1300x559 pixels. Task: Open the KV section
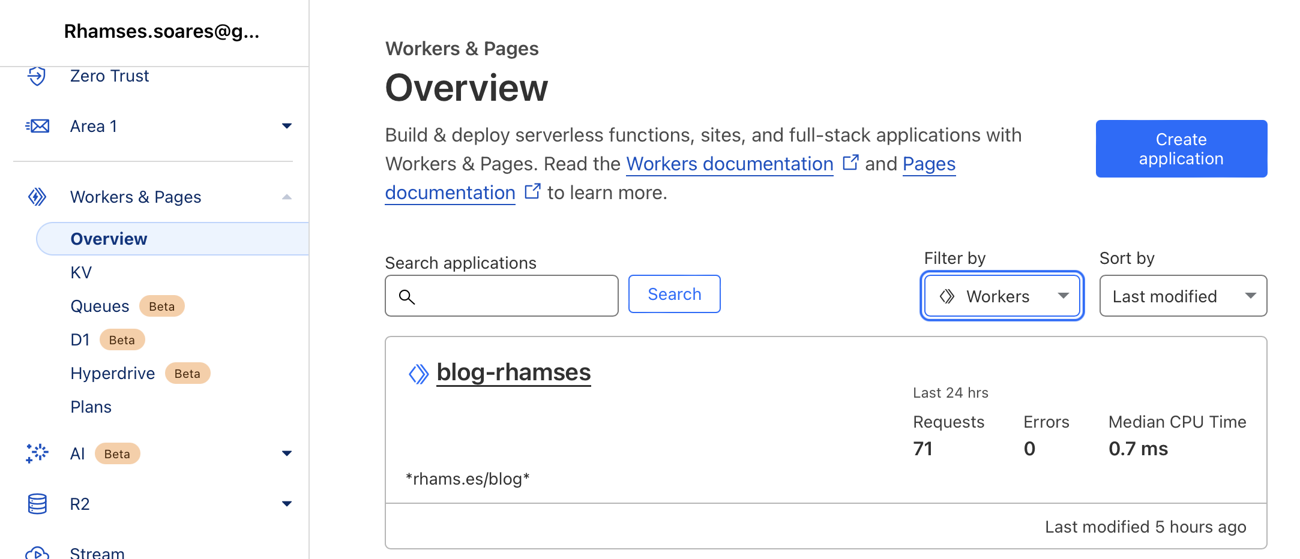click(81, 272)
